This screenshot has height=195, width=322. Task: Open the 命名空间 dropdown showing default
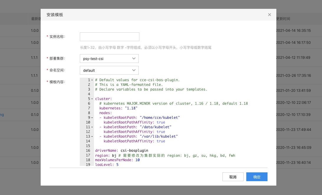click(x=109, y=70)
